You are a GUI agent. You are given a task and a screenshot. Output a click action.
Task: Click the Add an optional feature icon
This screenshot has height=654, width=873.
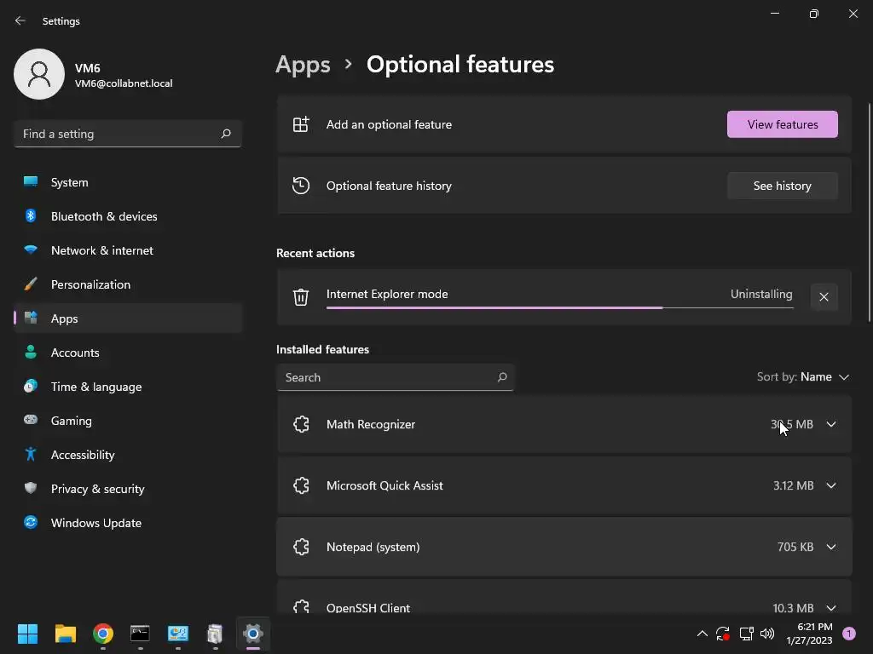point(301,124)
